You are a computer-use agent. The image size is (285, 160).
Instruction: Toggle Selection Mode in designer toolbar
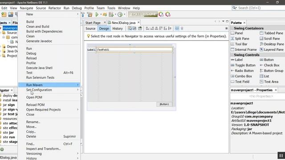pyautogui.click(x=130, y=28)
